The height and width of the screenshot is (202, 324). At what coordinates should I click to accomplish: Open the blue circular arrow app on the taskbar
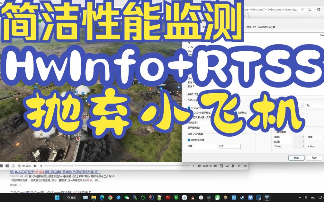[118, 198]
